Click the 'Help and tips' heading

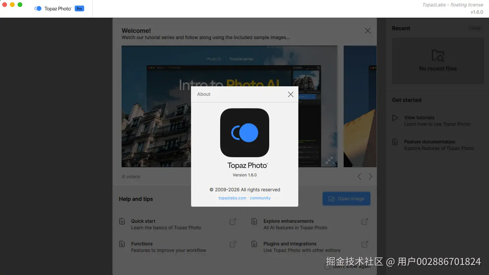[x=136, y=199]
